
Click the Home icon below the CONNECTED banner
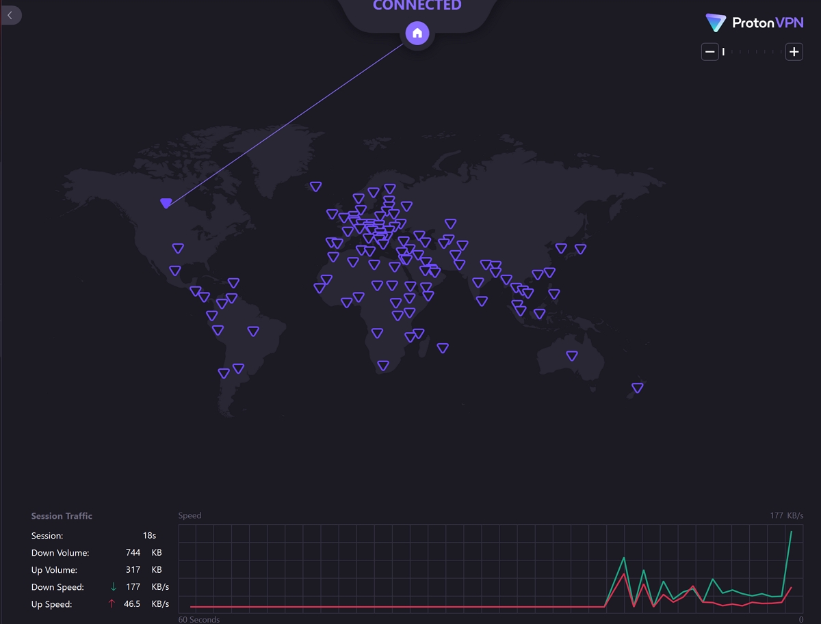tap(417, 33)
